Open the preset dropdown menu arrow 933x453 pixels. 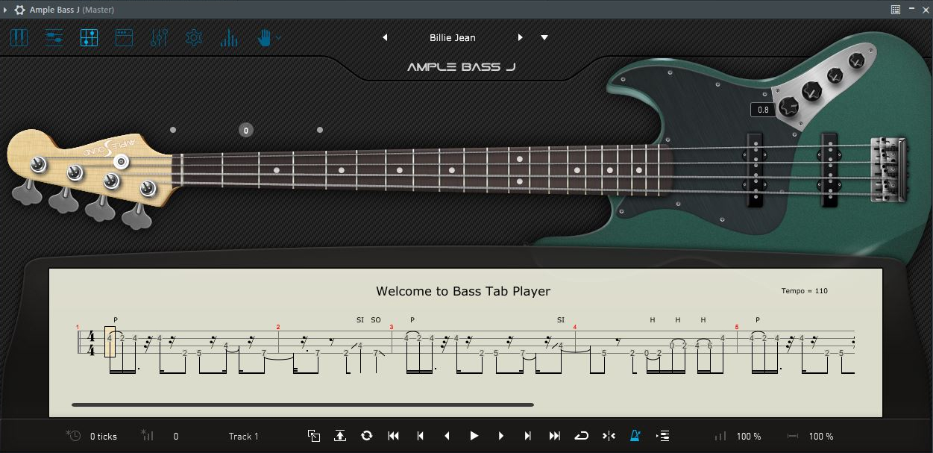[x=544, y=37]
